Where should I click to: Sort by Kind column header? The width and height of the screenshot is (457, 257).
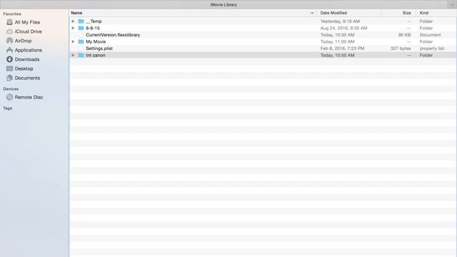tap(424, 13)
